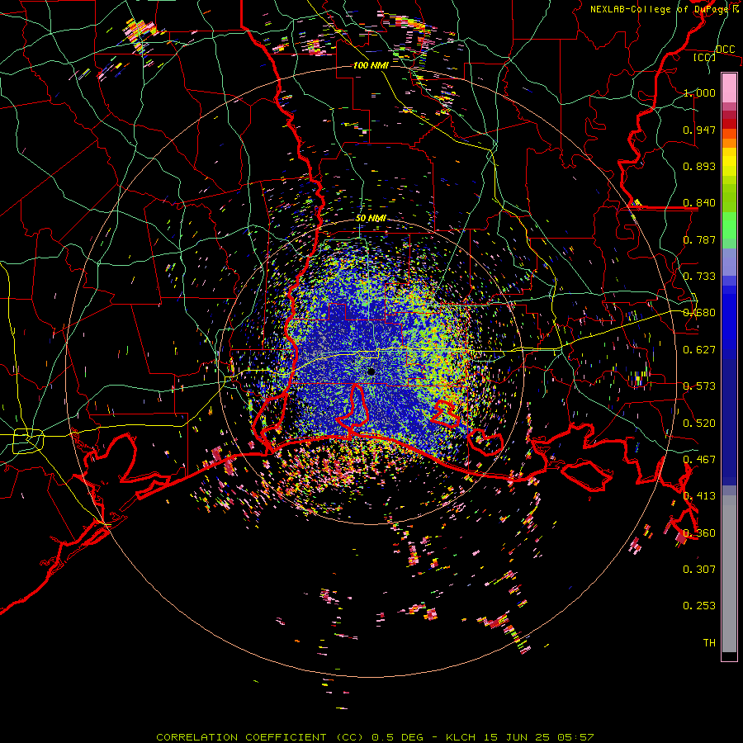The width and height of the screenshot is (743, 743).
Task: Select the 0.573 scale value
Action: pos(699,386)
